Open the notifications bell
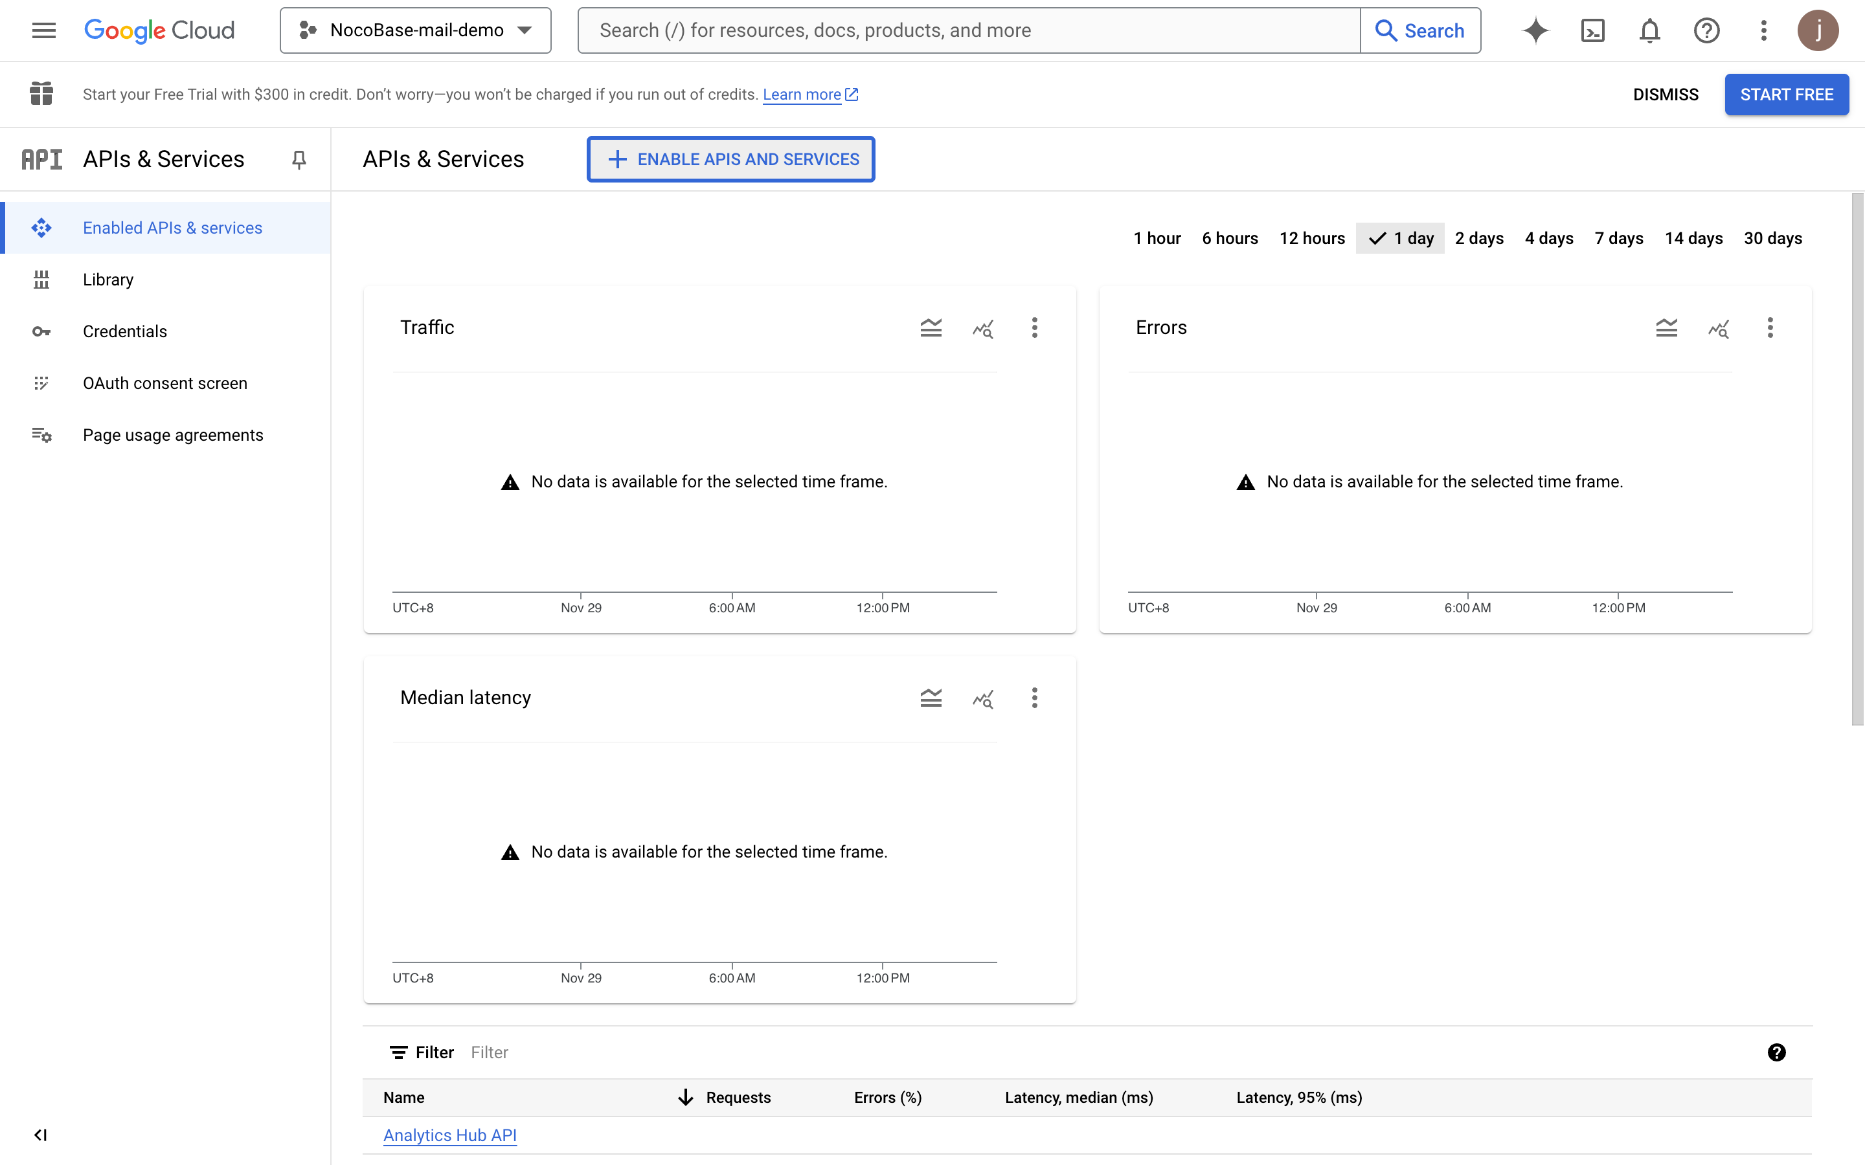Screen dimensions: 1865x1165 tap(1649, 31)
